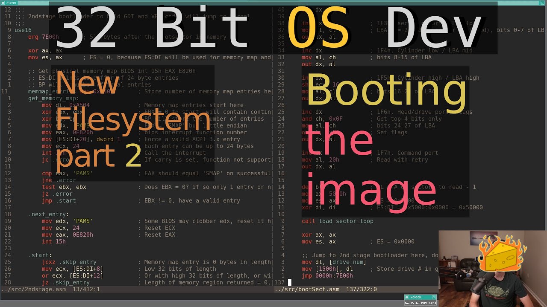Click the 'and ch, 0x0F' instruction
The height and width of the screenshot is (307, 547).
[x=322, y=119]
